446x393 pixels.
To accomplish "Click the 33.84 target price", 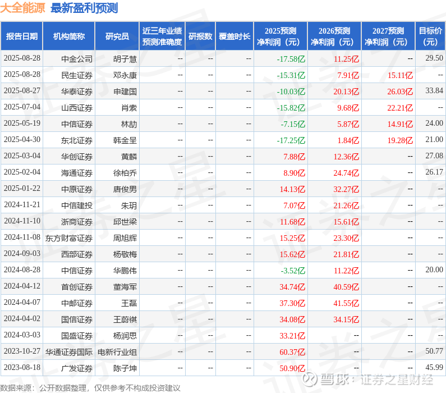I will pyautogui.click(x=434, y=90).
